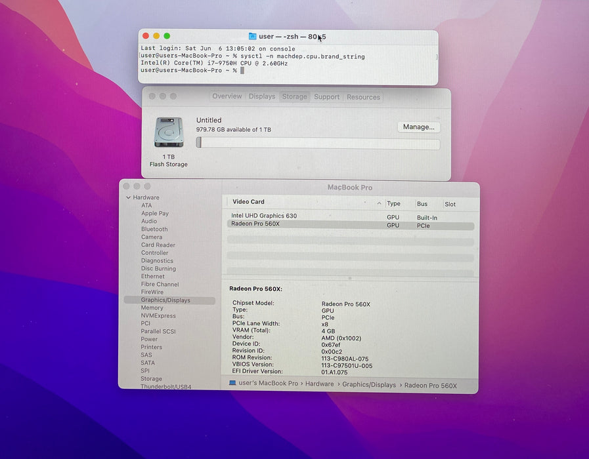The width and height of the screenshot is (589, 459).
Task: Select PCI in the sidebar
Action: pos(145,323)
